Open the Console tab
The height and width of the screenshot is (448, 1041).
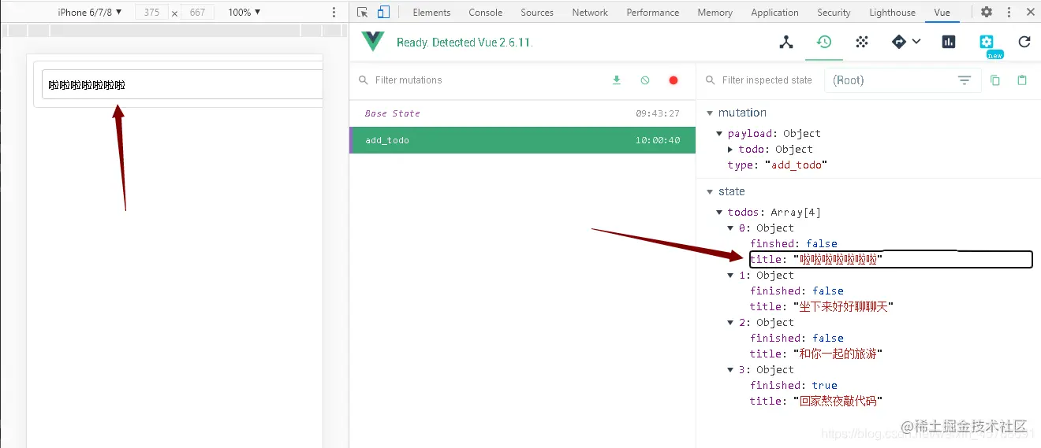tap(486, 13)
